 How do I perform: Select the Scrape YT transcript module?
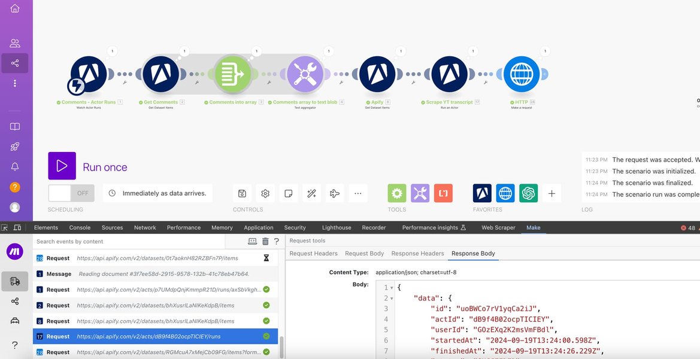click(x=449, y=74)
